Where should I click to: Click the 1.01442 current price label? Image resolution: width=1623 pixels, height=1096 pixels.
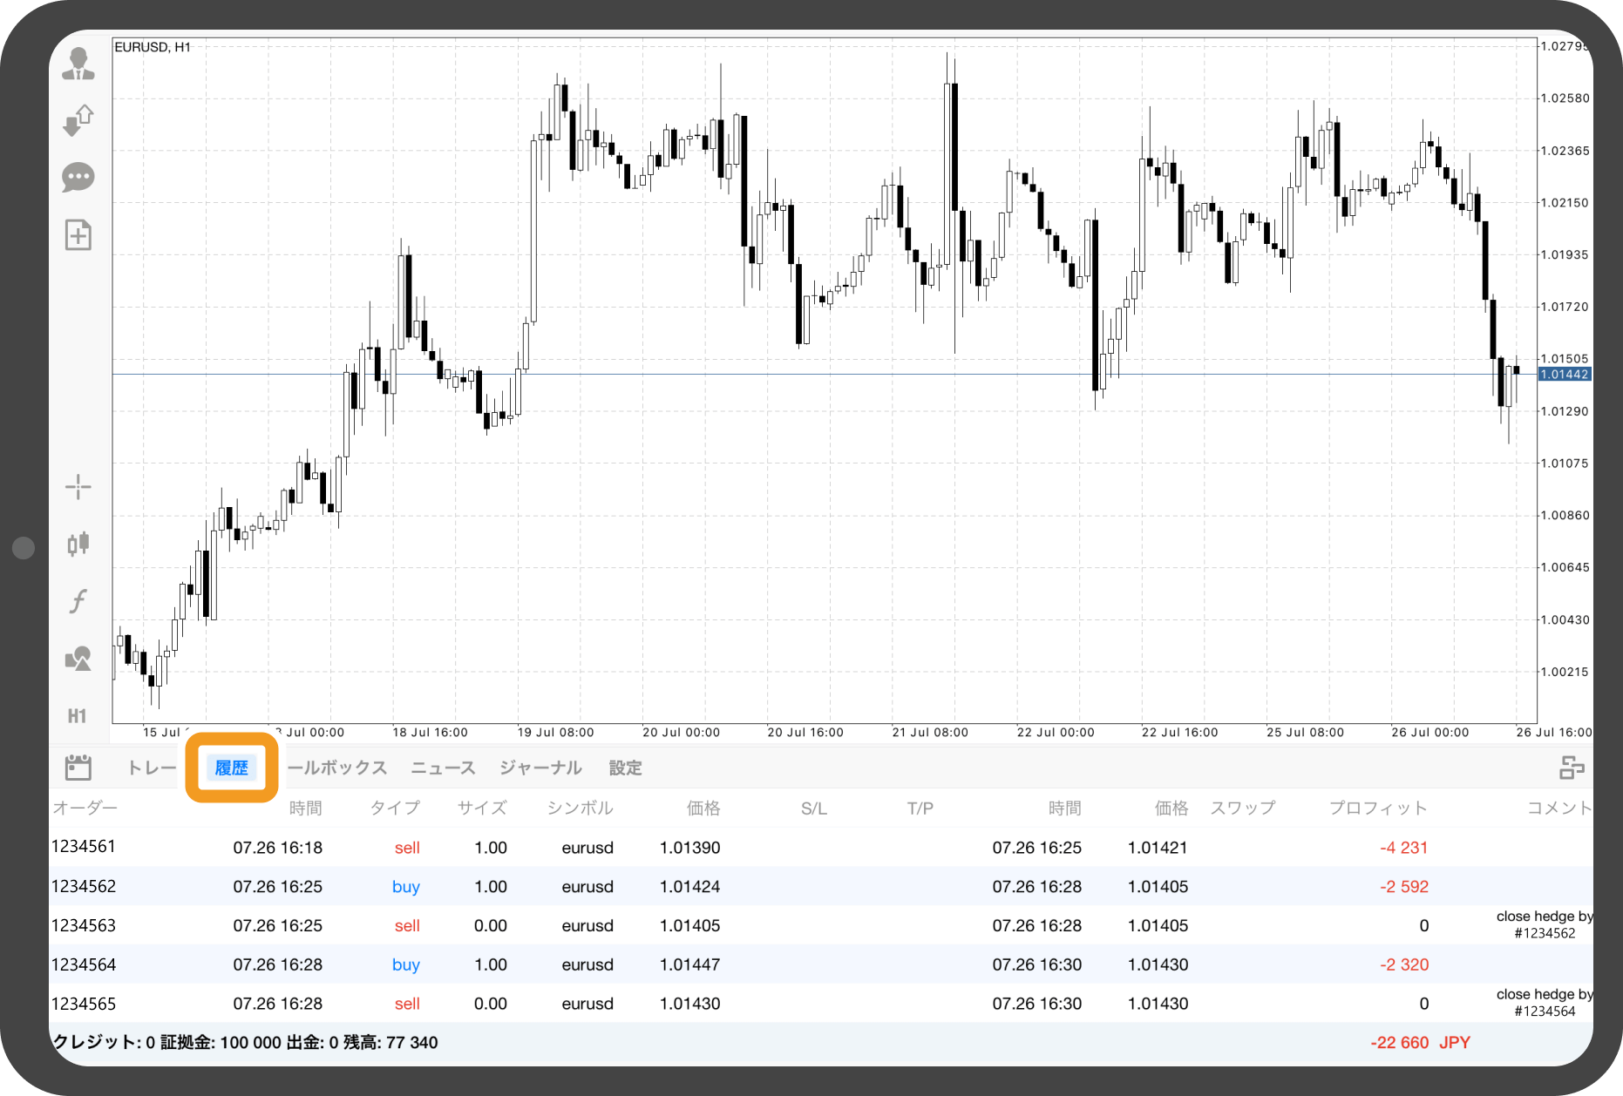(x=1565, y=375)
